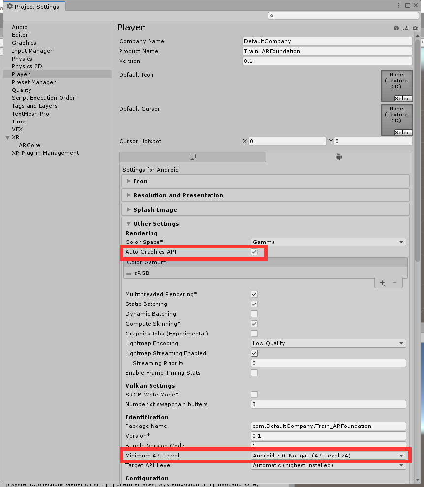Open the Player preset selector icon
424x487 pixels.
click(406, 28)
